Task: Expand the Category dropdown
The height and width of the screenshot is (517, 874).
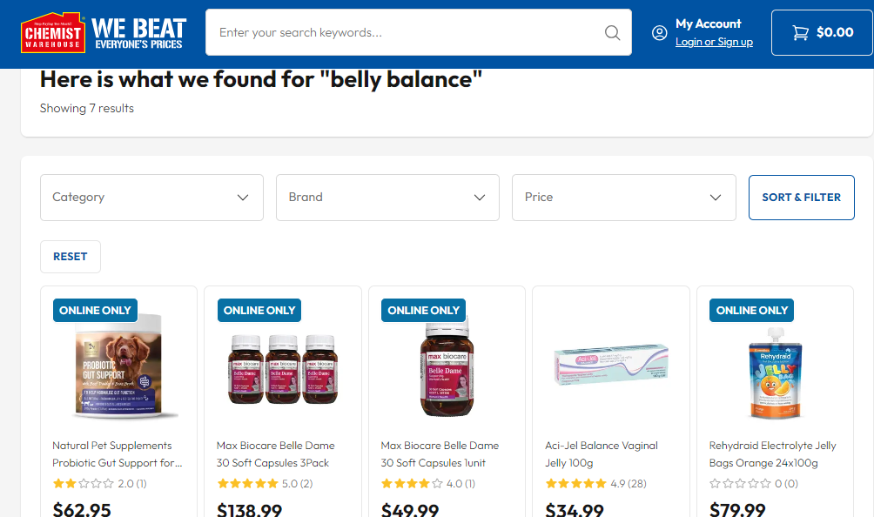Action: [151, 198]
